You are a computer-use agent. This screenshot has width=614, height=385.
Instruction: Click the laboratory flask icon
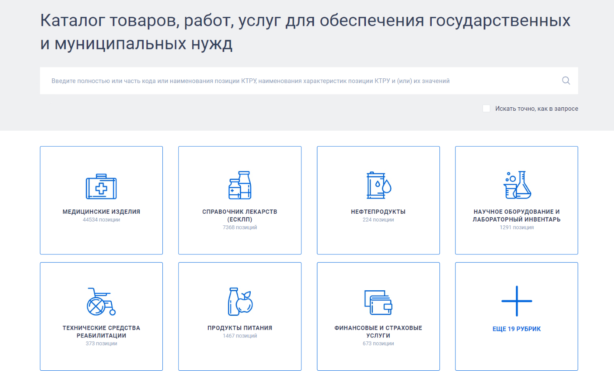[x=517, y=185]
